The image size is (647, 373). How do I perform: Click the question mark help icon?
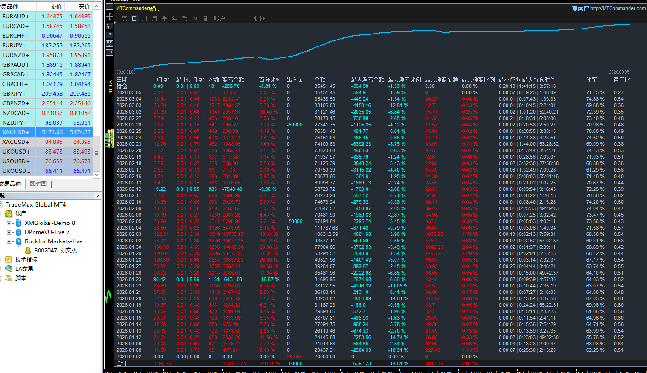pyautogui.click(x=110, y=34)
